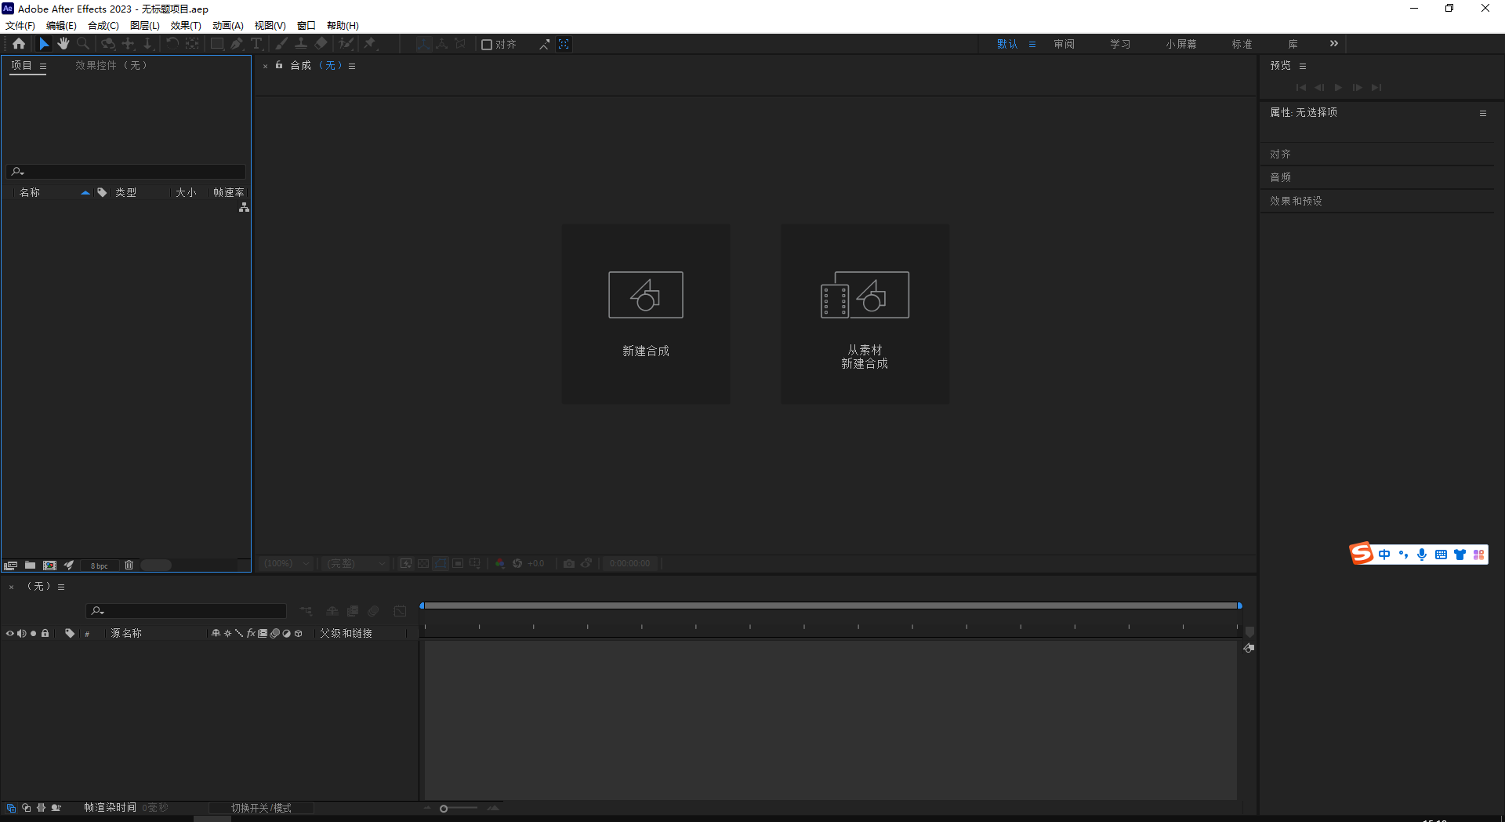Click the 新建合成 button

click(645, 314)
